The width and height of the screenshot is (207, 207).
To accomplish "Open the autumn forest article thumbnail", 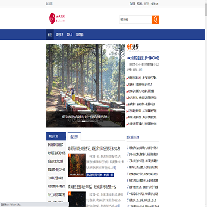I will 77,165.
